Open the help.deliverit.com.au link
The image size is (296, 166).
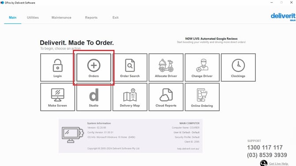click(x=188, y=149)
